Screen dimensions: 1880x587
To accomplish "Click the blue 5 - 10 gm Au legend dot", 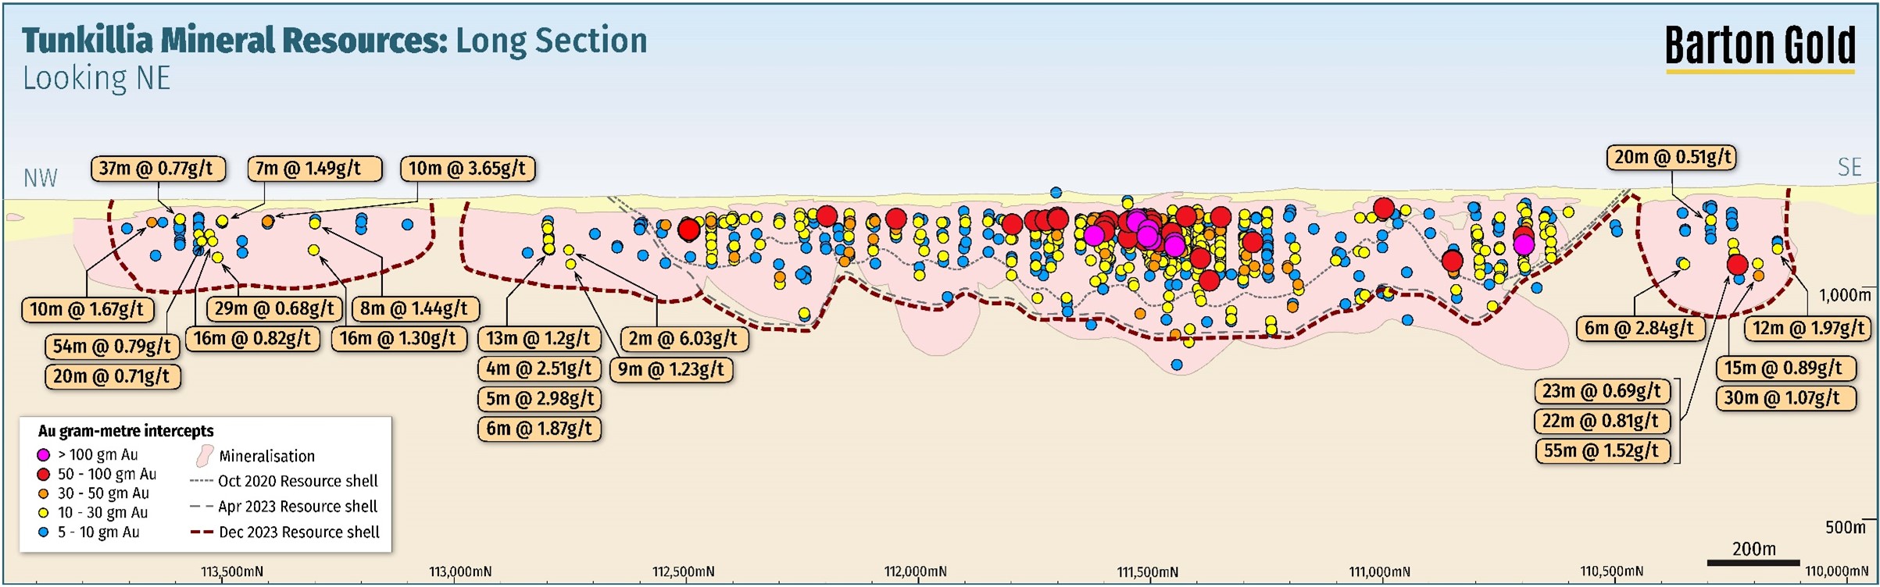I will point(44,532).
